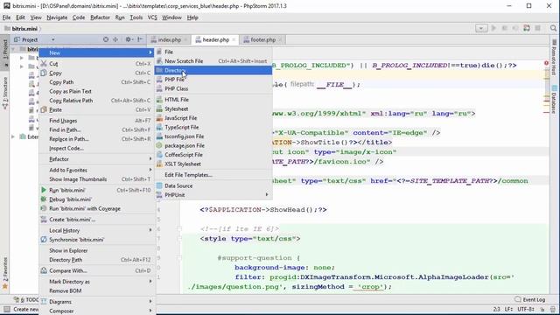Run Inspect Code
Image resolution: width=560 pixels, height=315 pixels.
(x=96, y=148)
